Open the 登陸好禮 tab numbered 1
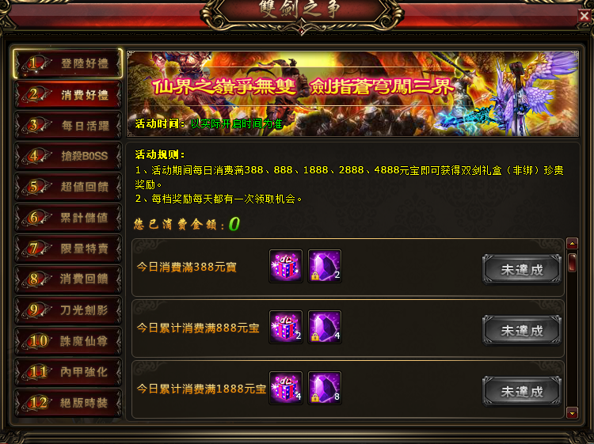The image size is (594, 444). pyautogui.click(x=68, y=63)
